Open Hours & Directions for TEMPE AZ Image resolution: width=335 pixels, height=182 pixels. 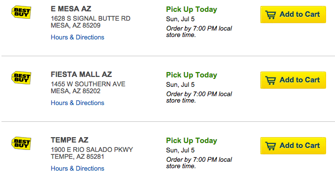tap(78, 168)
